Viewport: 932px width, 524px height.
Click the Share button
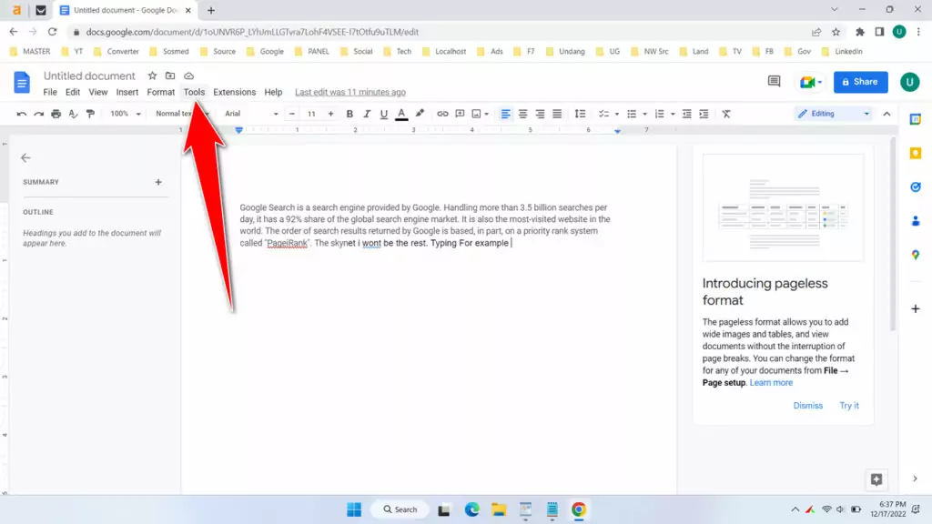859,82
